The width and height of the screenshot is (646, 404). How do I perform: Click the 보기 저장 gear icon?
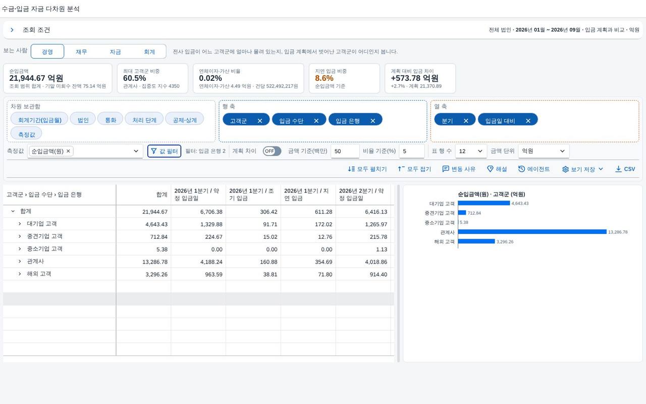[x=565, y=169]
